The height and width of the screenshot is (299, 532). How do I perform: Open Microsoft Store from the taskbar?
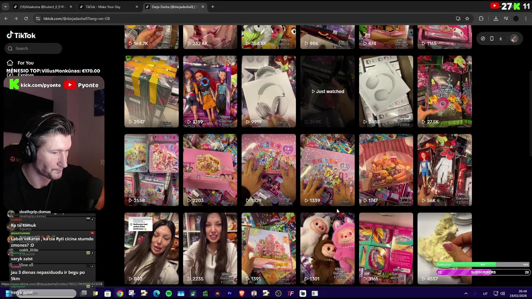pyautogui.click(x=108, y=294)
